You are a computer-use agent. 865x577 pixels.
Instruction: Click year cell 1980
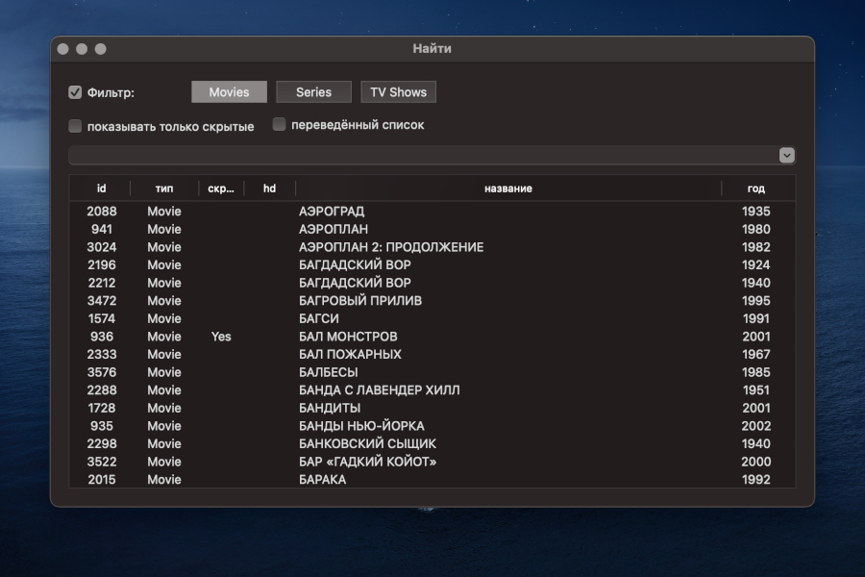coord(755,229)
